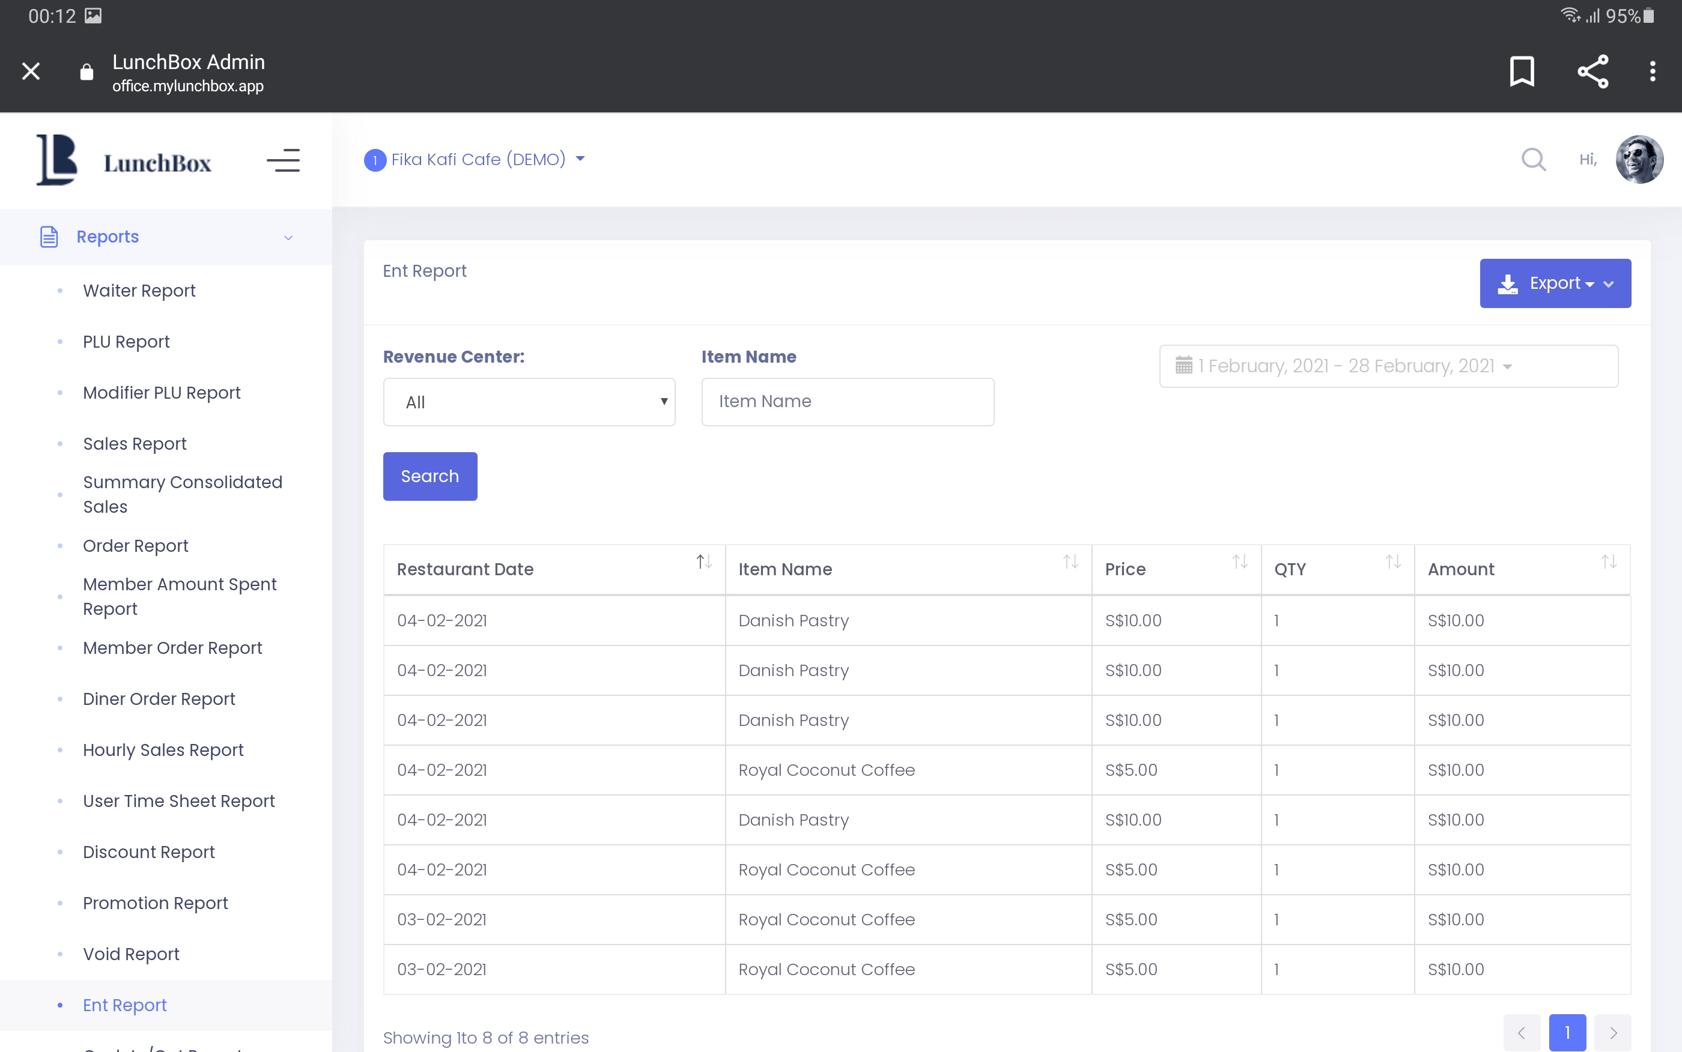1682x1052 pixels.
Task: Click the hamburger sidebar toggle icon
Action: [x=282, y=161]
